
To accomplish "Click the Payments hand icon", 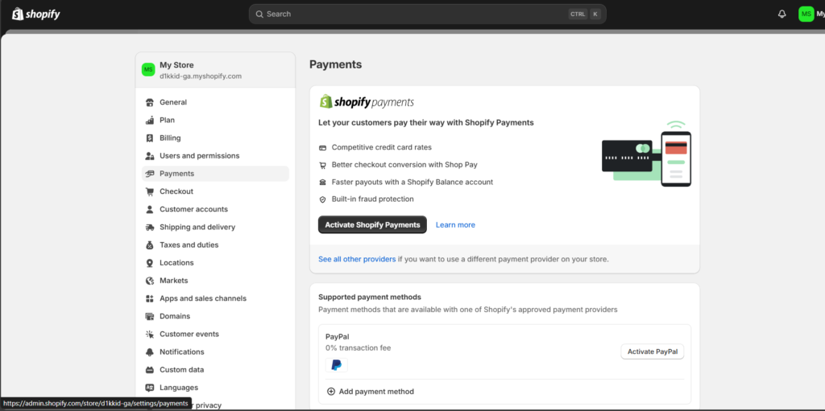I will 149,174.
